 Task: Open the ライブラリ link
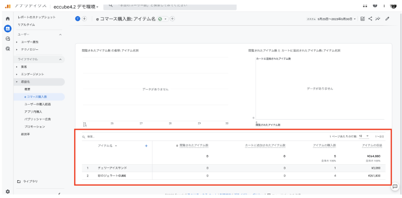tap(31, 181)
